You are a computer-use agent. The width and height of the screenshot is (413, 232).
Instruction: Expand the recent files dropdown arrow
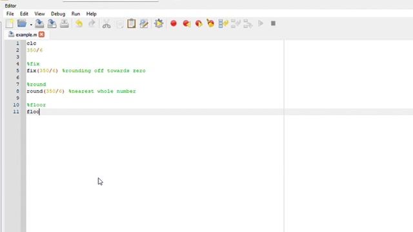(x=31, y=24)
